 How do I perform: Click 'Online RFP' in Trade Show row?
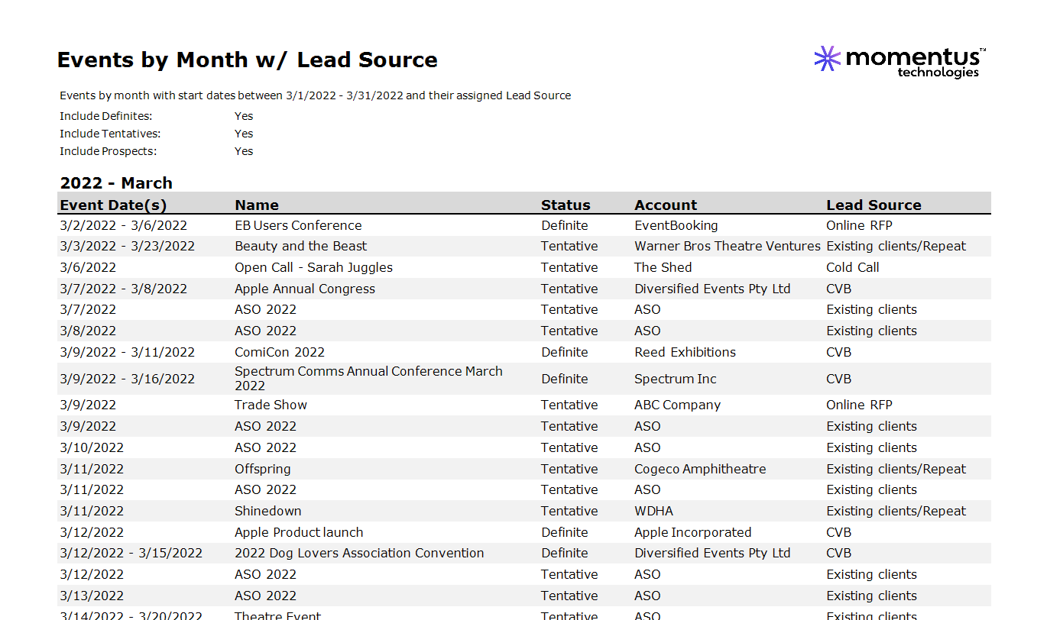point(860,405)
